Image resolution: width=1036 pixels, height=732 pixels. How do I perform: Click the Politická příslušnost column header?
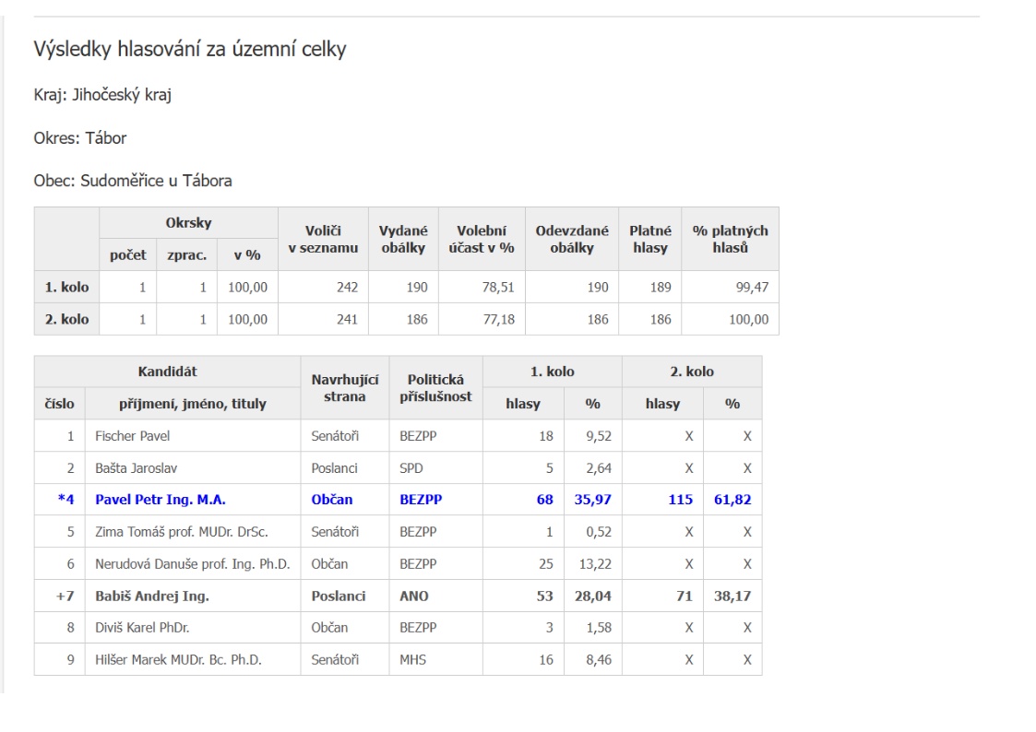click(435, 387)
